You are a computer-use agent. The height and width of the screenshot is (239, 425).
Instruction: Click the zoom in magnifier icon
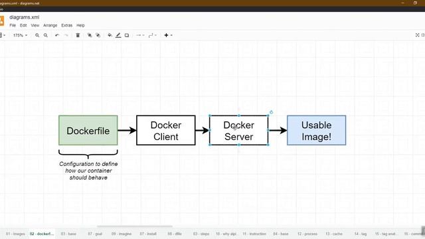tap(37, 35)
